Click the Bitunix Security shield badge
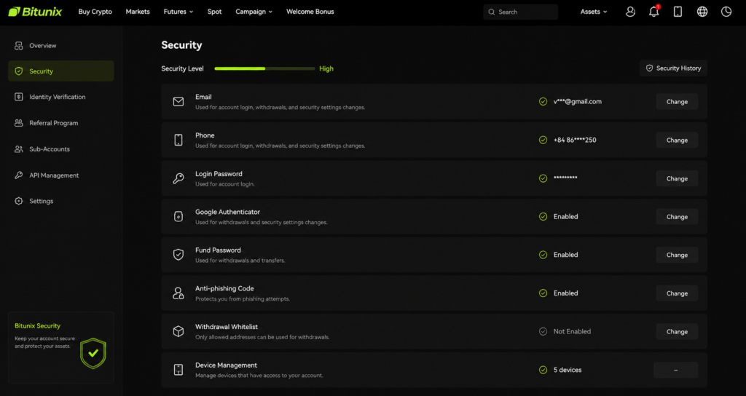 click(x=93, y=353)
